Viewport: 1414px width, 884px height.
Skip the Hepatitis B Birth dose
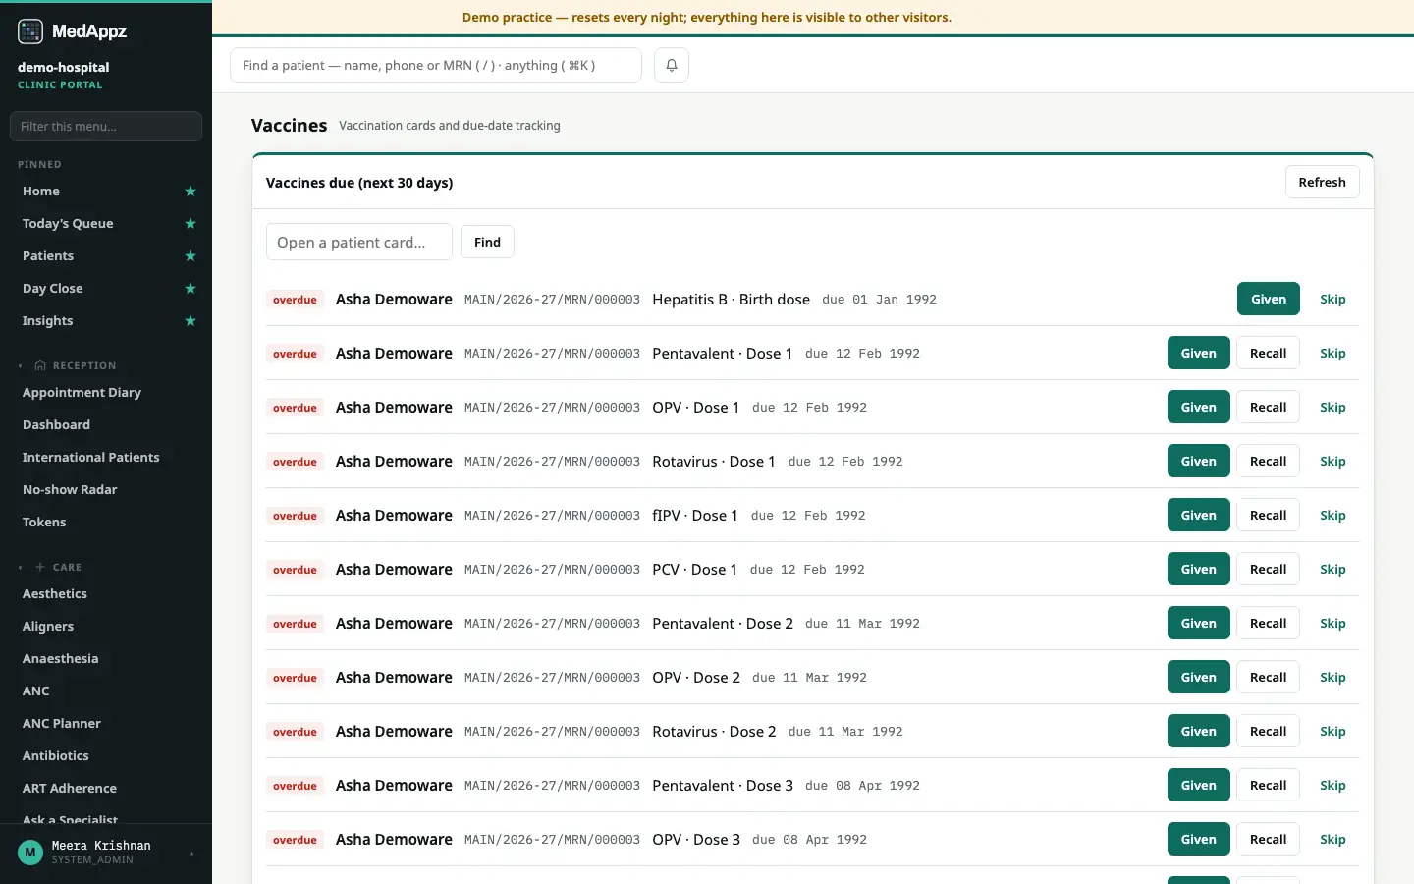click(1332, 300)
